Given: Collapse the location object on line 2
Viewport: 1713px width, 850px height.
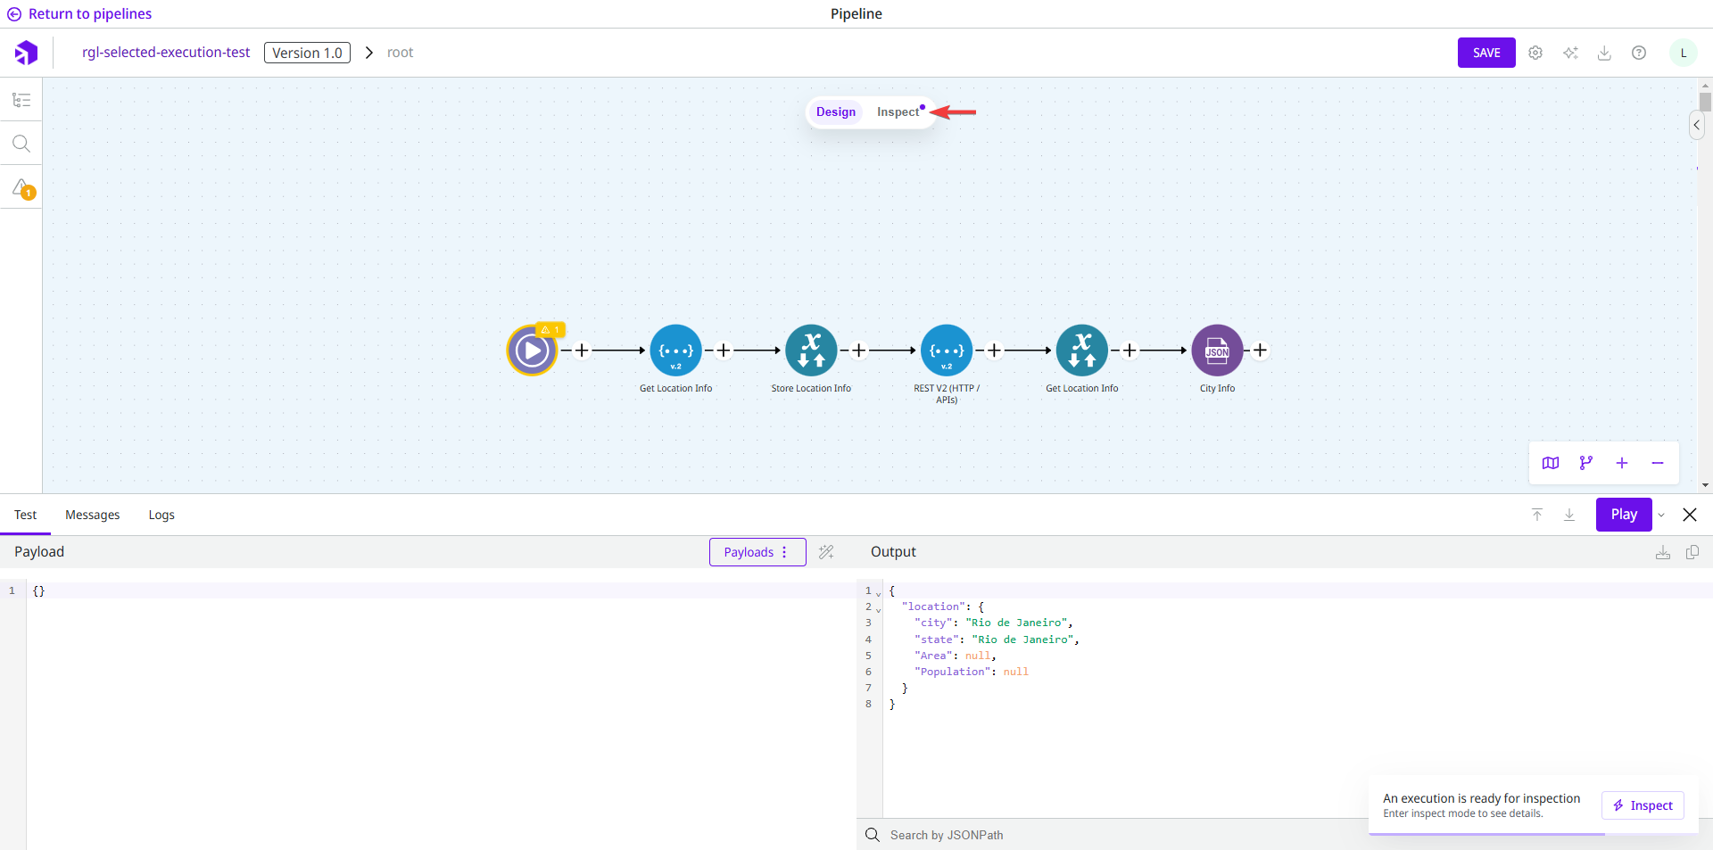Looking at the screenshot, I should pyautogui.click(x=877, y=607).
